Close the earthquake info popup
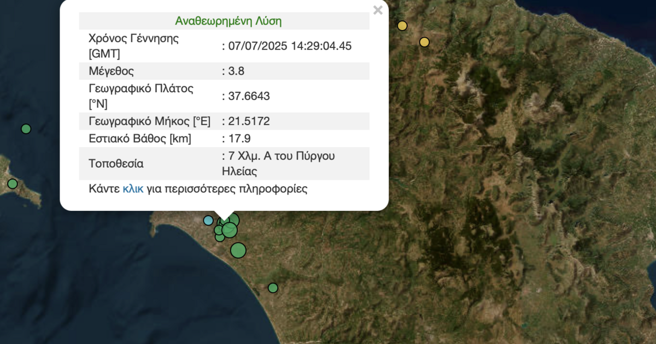 tap(377, 10)
